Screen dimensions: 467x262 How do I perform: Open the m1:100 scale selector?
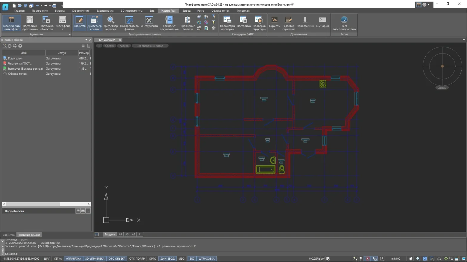[395, 259]
